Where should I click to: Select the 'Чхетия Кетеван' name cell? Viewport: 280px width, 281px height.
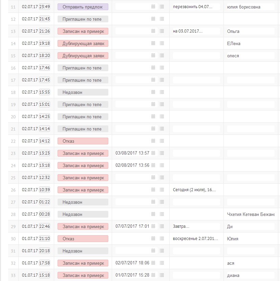point(251,214)
